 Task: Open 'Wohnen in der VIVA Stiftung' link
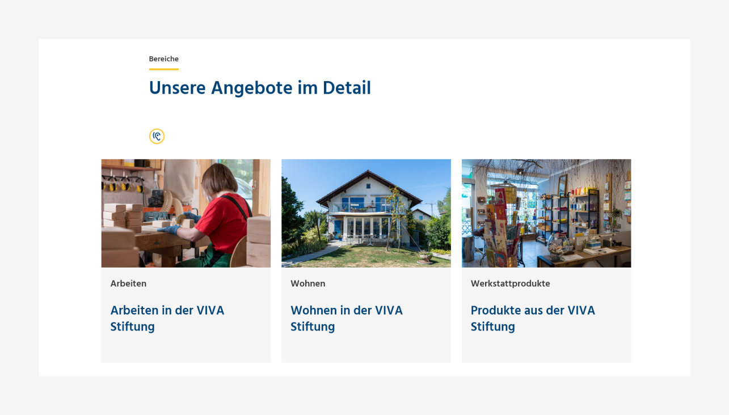click(x=347, y=318)
